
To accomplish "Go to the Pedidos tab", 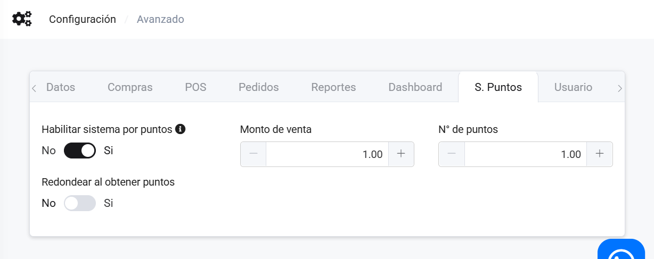I will [258, 87].
